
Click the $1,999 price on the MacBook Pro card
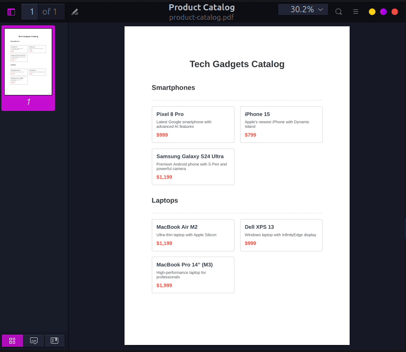point(164,285)
